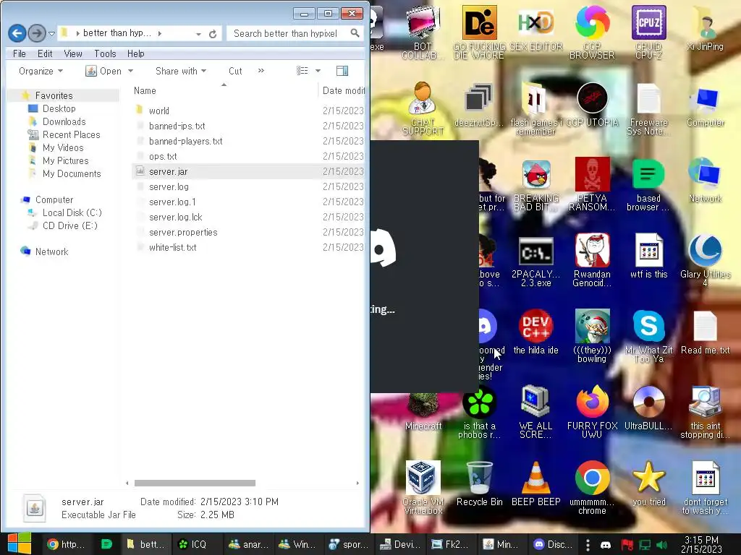Select server.log.lck file
741x555 pixels.
(175, 217)
